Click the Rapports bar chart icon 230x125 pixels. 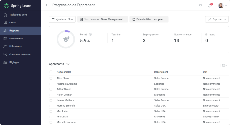click(x=5, y=31)
